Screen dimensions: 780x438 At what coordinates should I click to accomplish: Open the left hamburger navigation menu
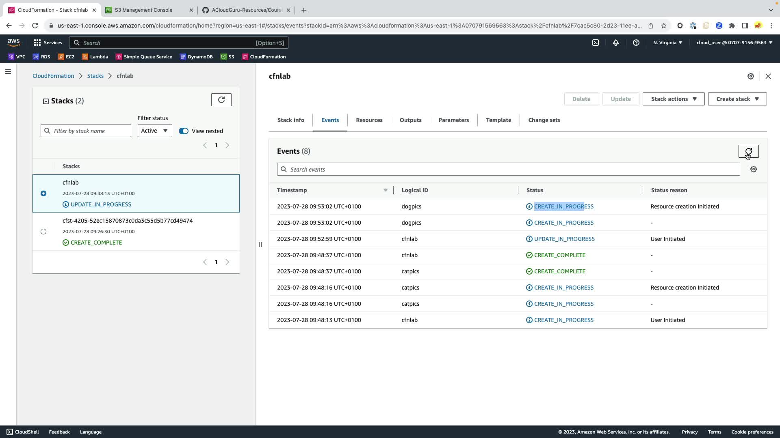click(x=8, y=71)
